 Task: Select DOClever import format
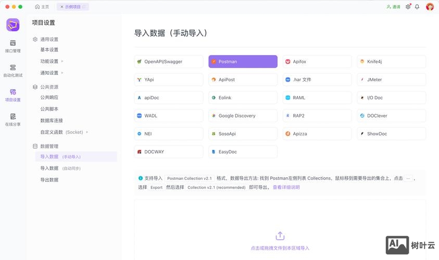point(392,116)
